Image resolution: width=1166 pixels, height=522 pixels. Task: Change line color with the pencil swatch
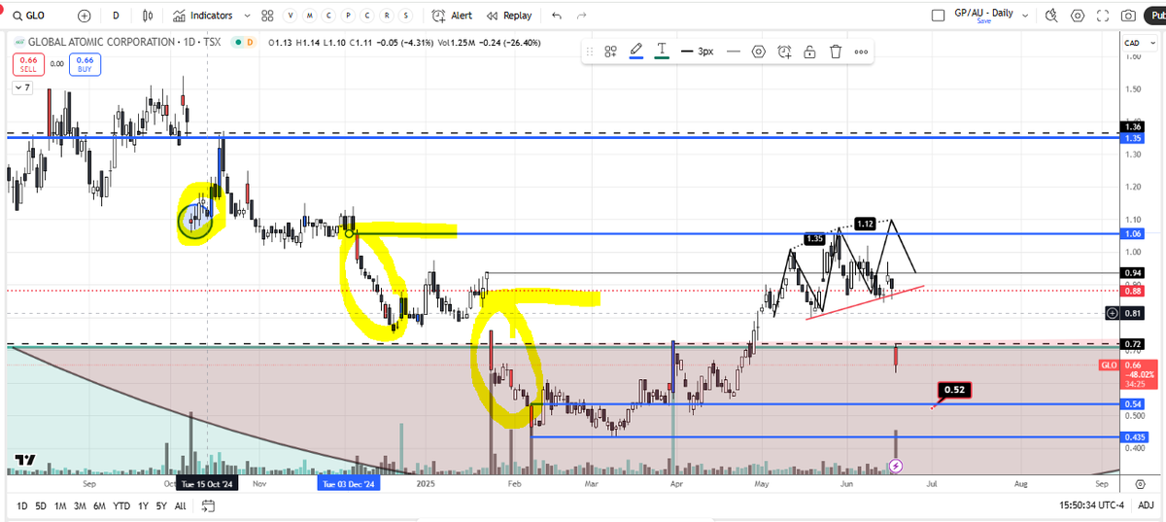point(636,52)
